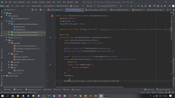The image size is (175, 98).
Task: Open Firefox from the taskbar
Action: pos(86,96)
